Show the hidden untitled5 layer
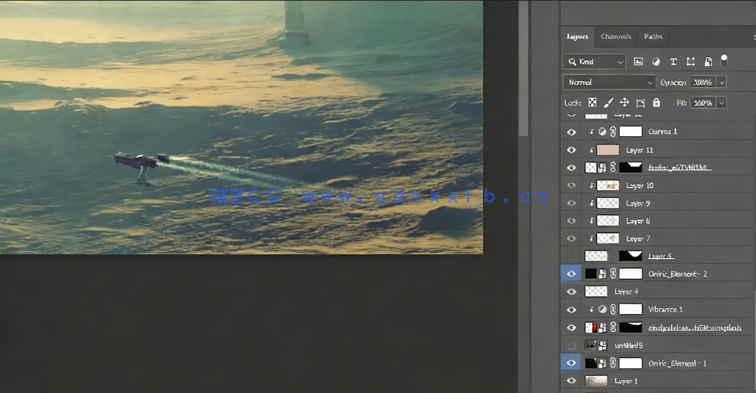This screenshot has height=393, width=756. (x=571, y=345)
